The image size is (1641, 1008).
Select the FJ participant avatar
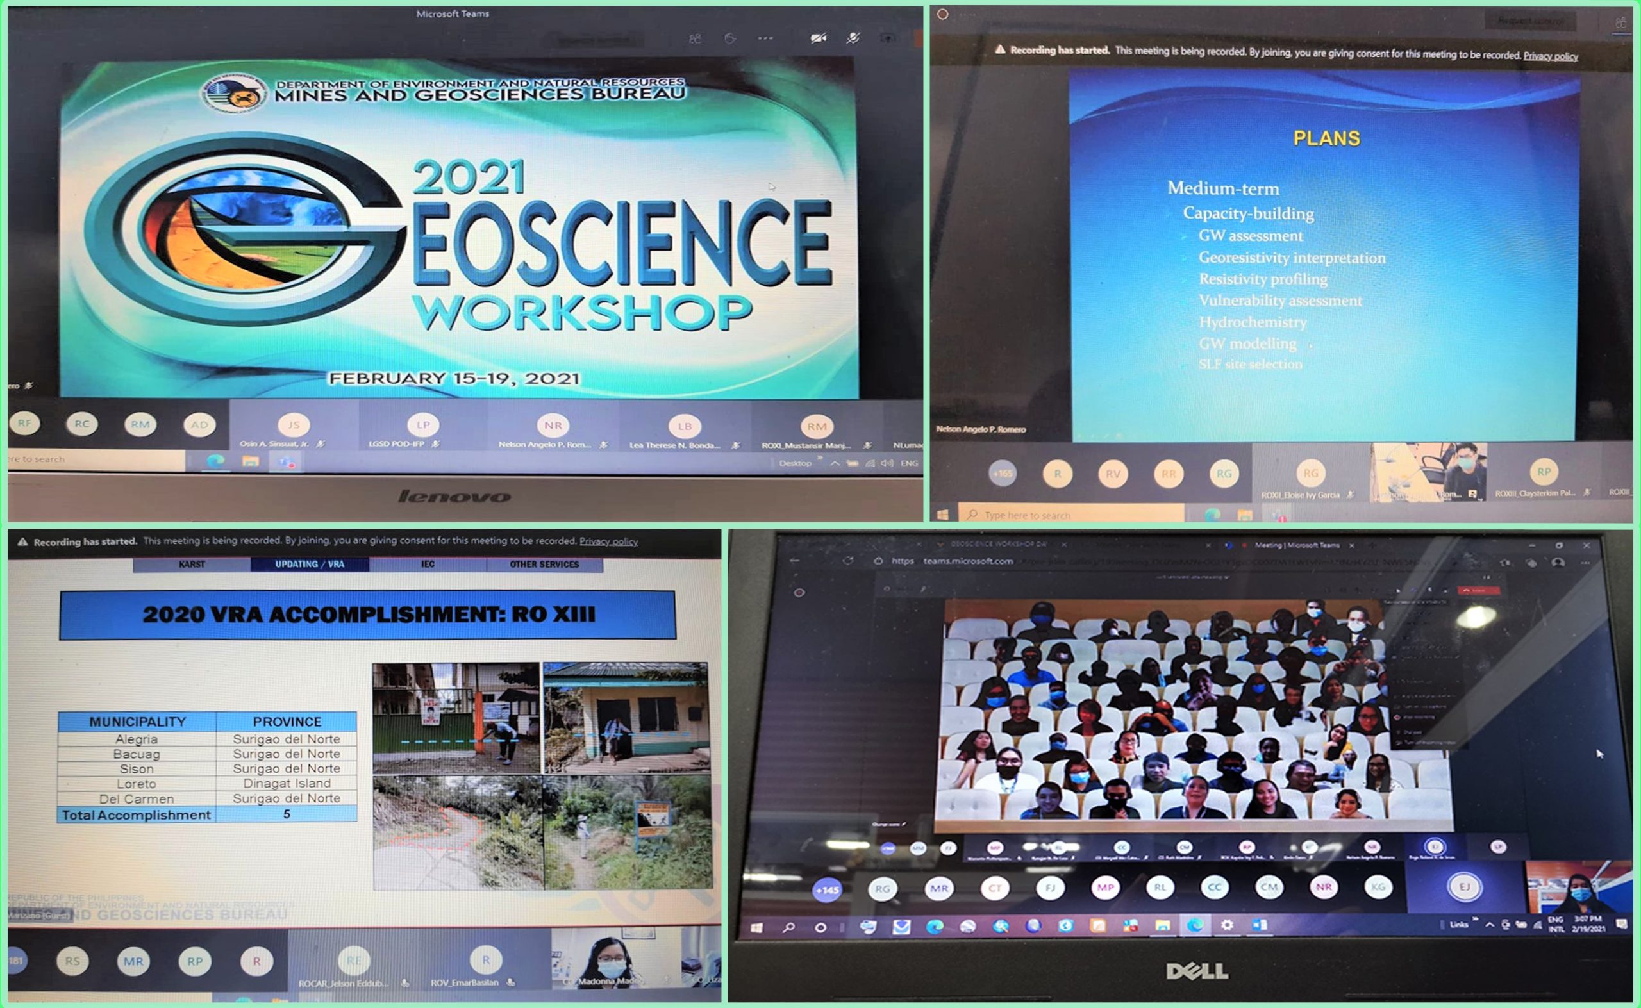coord(1049,888)
